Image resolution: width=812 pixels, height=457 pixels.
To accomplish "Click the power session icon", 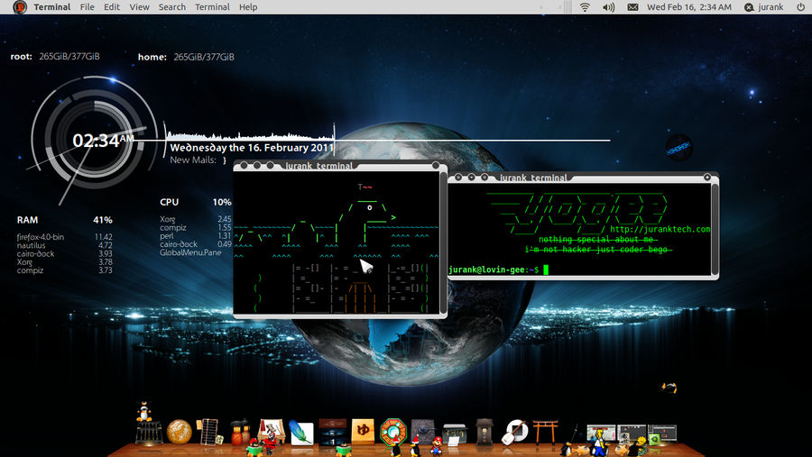I will (800, 7).
